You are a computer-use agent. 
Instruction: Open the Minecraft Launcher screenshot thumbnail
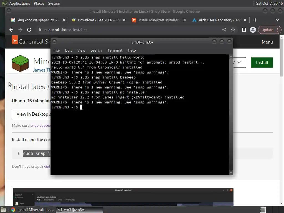point(123,197)
